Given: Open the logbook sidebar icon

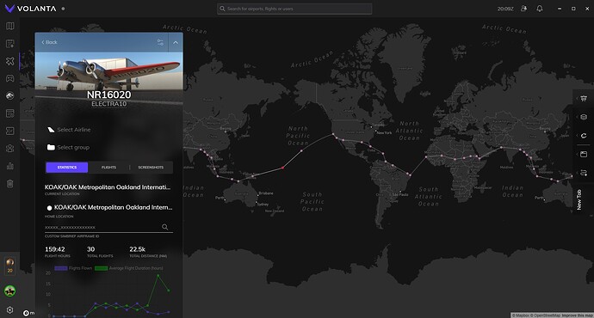Looking at the screenshot, I should tap(10, 113).
